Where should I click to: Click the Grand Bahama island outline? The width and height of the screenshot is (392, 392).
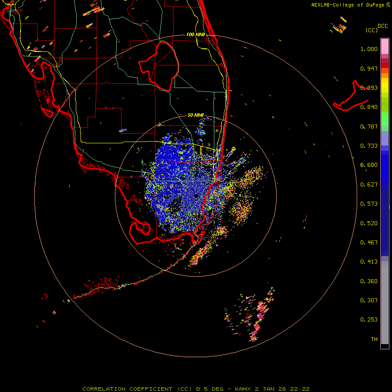pyautogui.click(x=351, y=96)
